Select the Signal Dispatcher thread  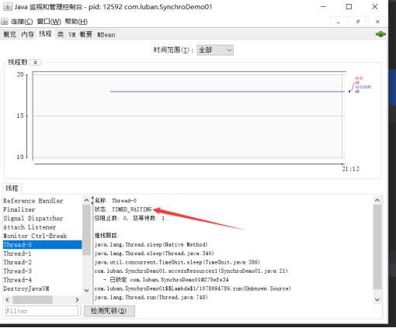click(43, 219)
